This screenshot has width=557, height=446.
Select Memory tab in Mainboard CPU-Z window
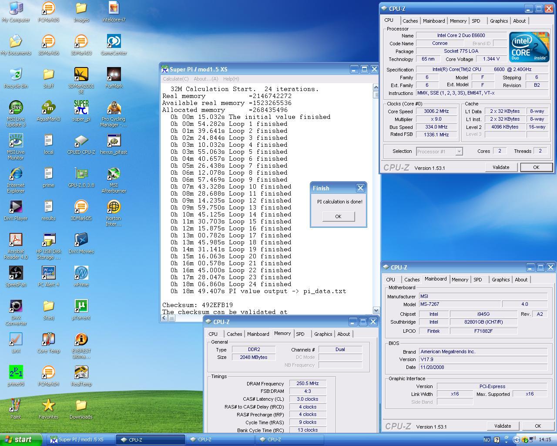(460, 280)
